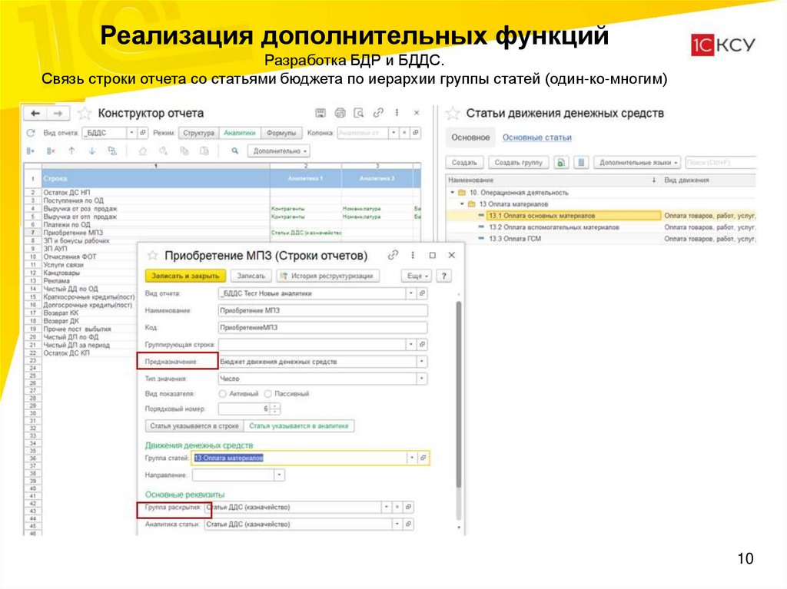
Task: Go forward in Конструктор отчета window
Action: point(58,114)
